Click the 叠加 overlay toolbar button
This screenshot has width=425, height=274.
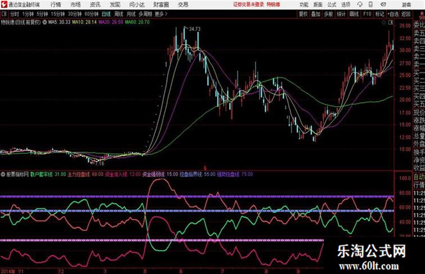click(316, 14)
